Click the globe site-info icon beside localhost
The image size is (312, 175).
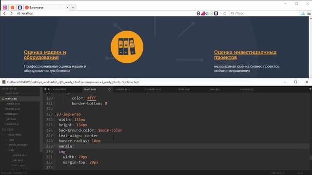[19, 13]
